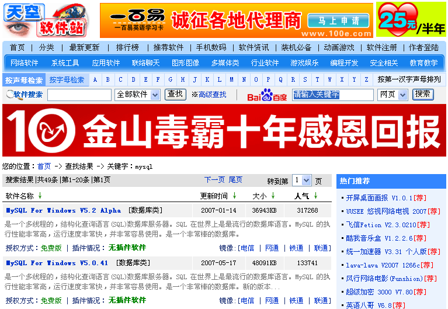Open 最新更新 in navigation bar
This screenshot has height=309, width=448.
click(x=84, y=47)
